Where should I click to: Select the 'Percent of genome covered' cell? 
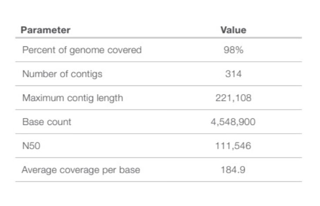click(82, 50)
